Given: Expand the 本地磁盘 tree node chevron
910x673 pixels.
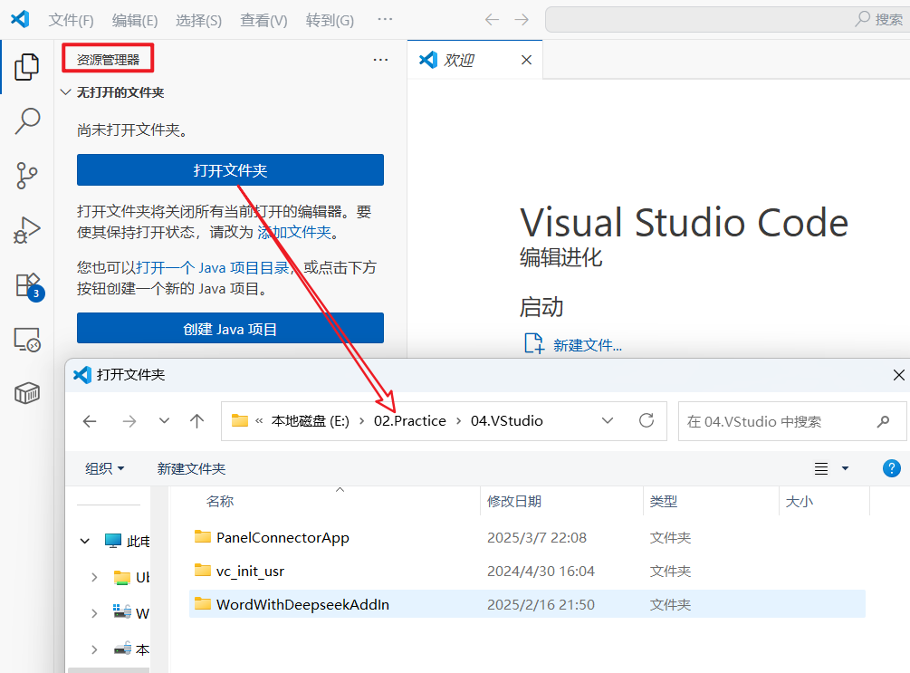Looking at the screenshot, I should click(94, 649).
